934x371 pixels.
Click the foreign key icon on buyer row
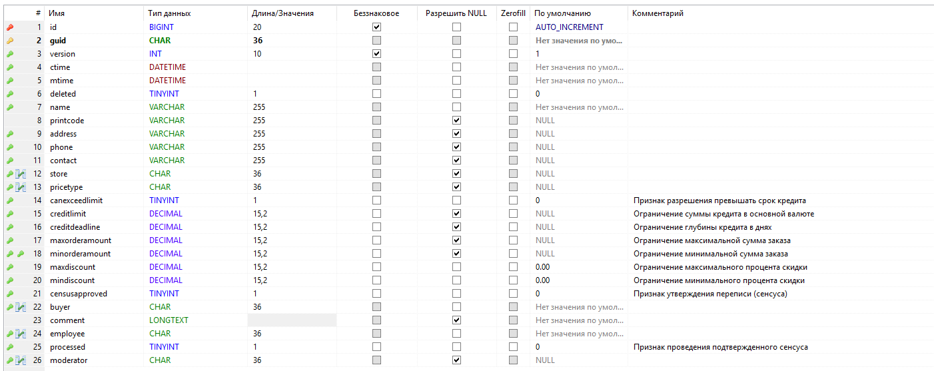pyautogui.click(x=21, y=307)
